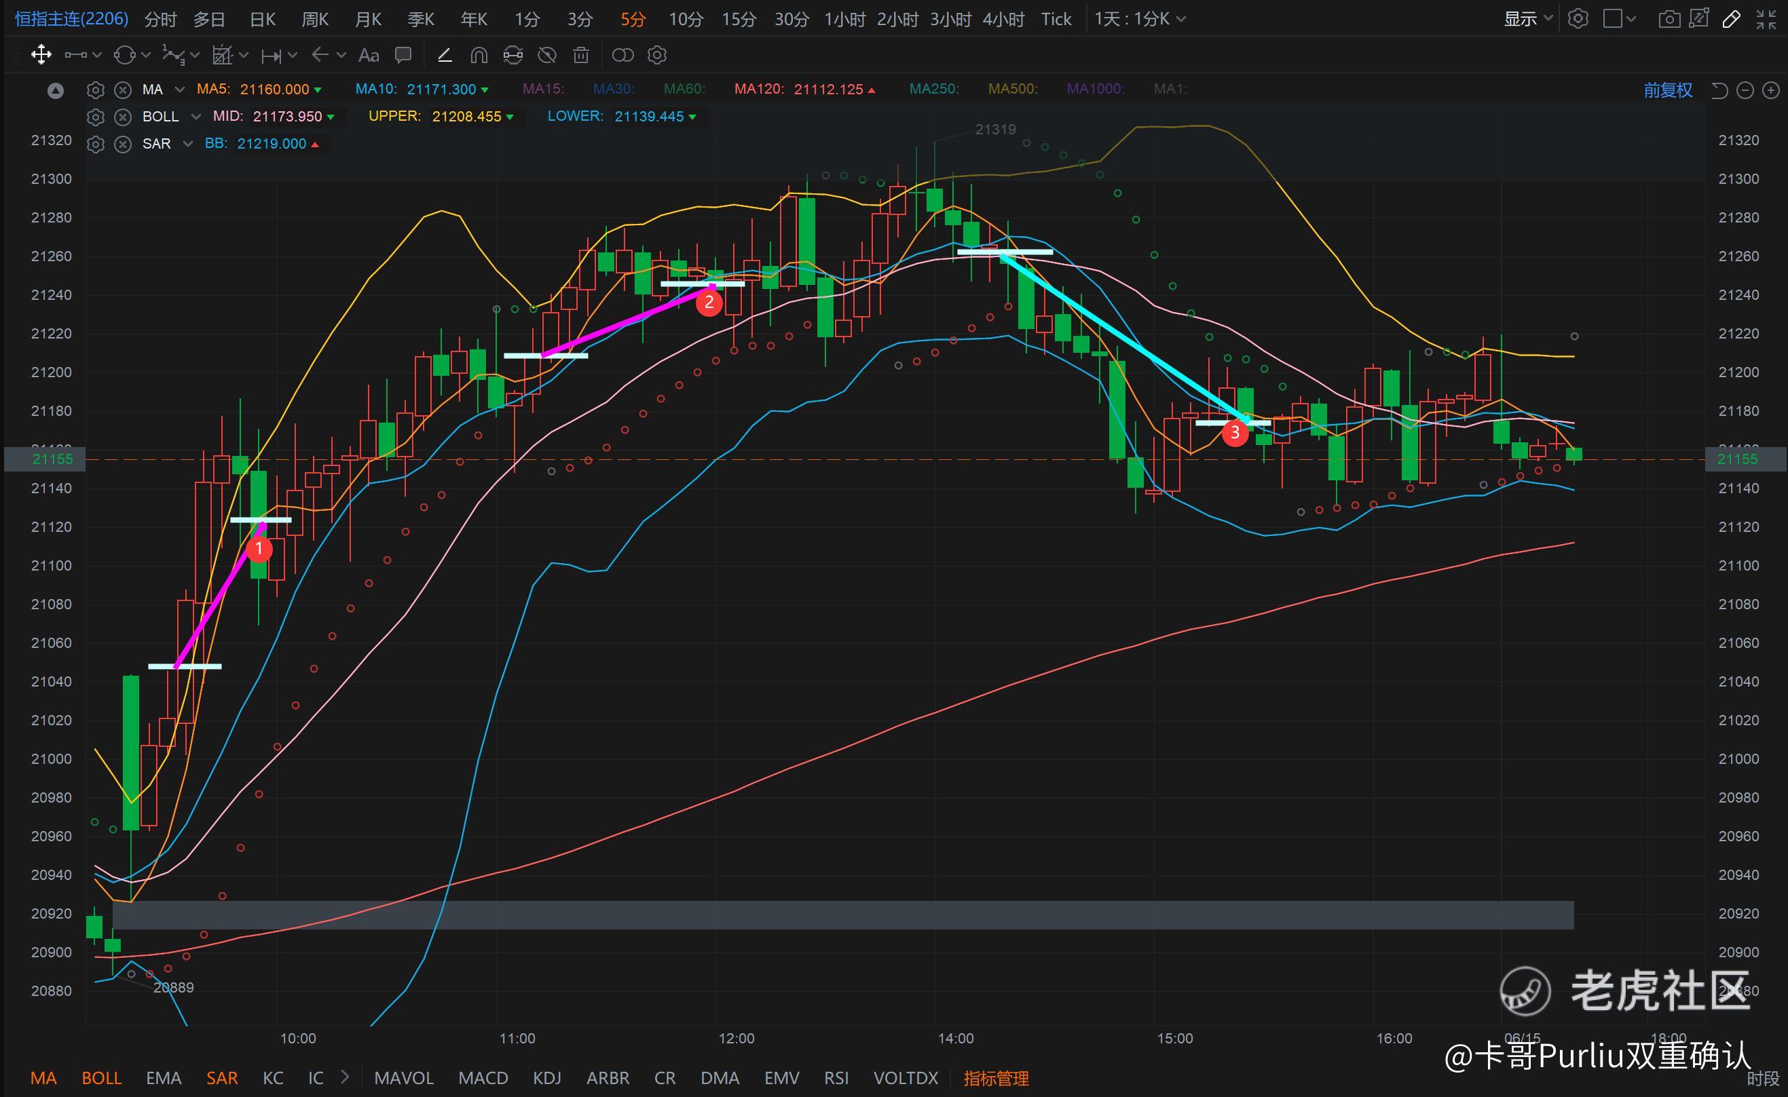Select the circle shape drawing tool
Viewport: 1788px width, 1097px height.
click(x=125, y=55)
